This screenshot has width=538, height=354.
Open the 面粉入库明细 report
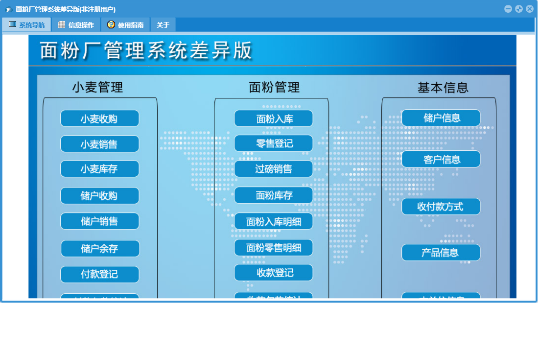[274, 221]
